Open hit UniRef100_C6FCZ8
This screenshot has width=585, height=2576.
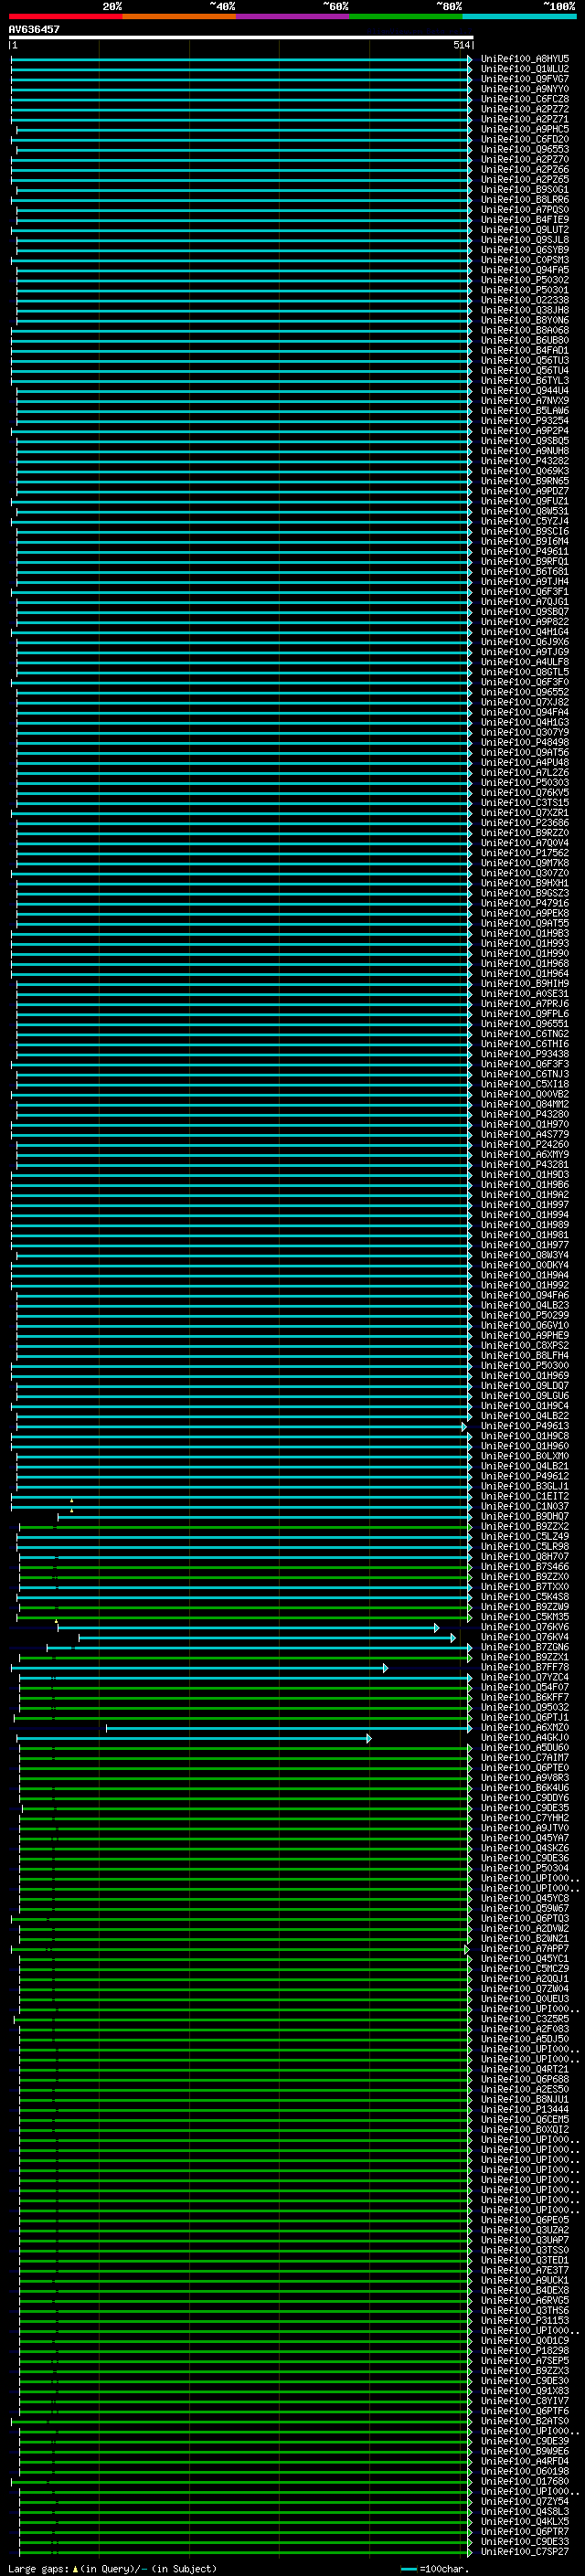tap(524, 99)
